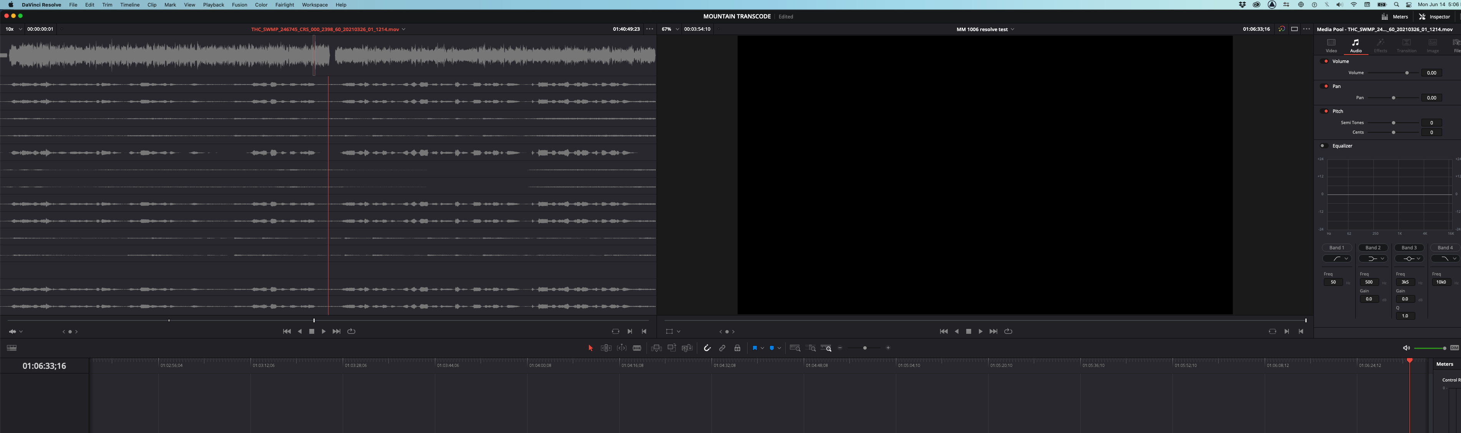Toggle magnet Snapping in timeline toolbar
Screen dimensions: 1461x433
pyautogui.click(x=706, y=348)
